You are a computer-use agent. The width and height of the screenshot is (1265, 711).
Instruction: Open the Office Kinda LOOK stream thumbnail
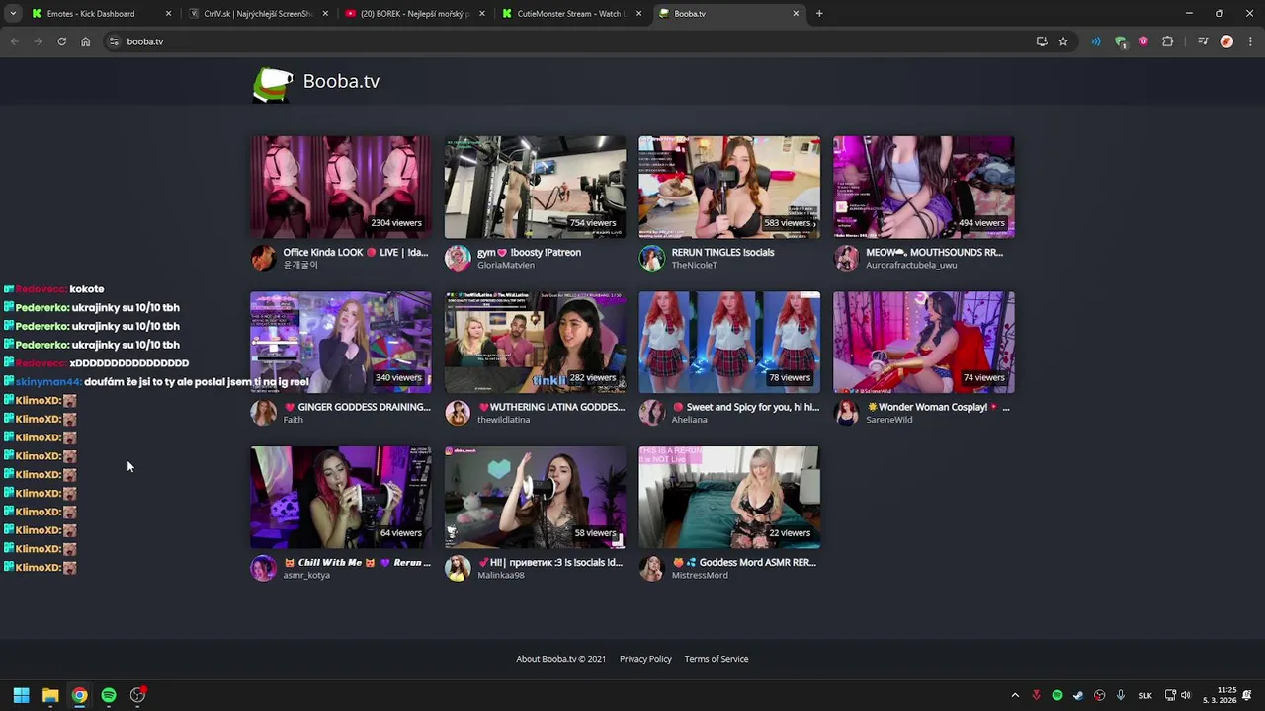pyautogui.click(x=341, y=187)
